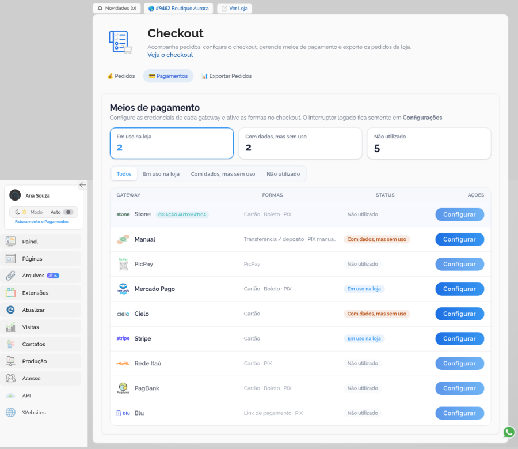The image size is (518, 449).
Task: Click the Checkout checklist header icon
Action: point(120,42)
